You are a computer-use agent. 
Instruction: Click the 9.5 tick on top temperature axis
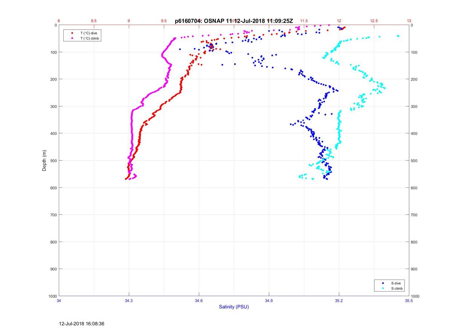pos(164,21)
